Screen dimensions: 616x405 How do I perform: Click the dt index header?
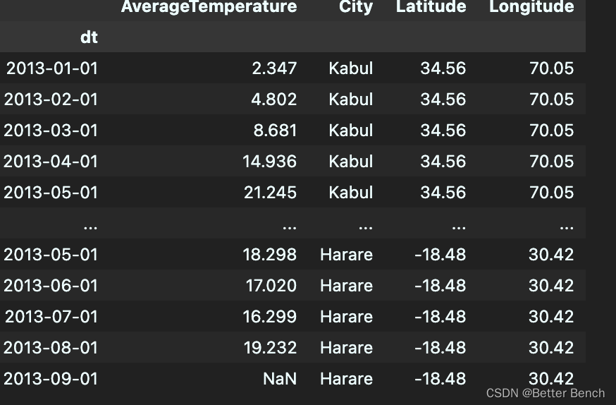pos(89,37)
